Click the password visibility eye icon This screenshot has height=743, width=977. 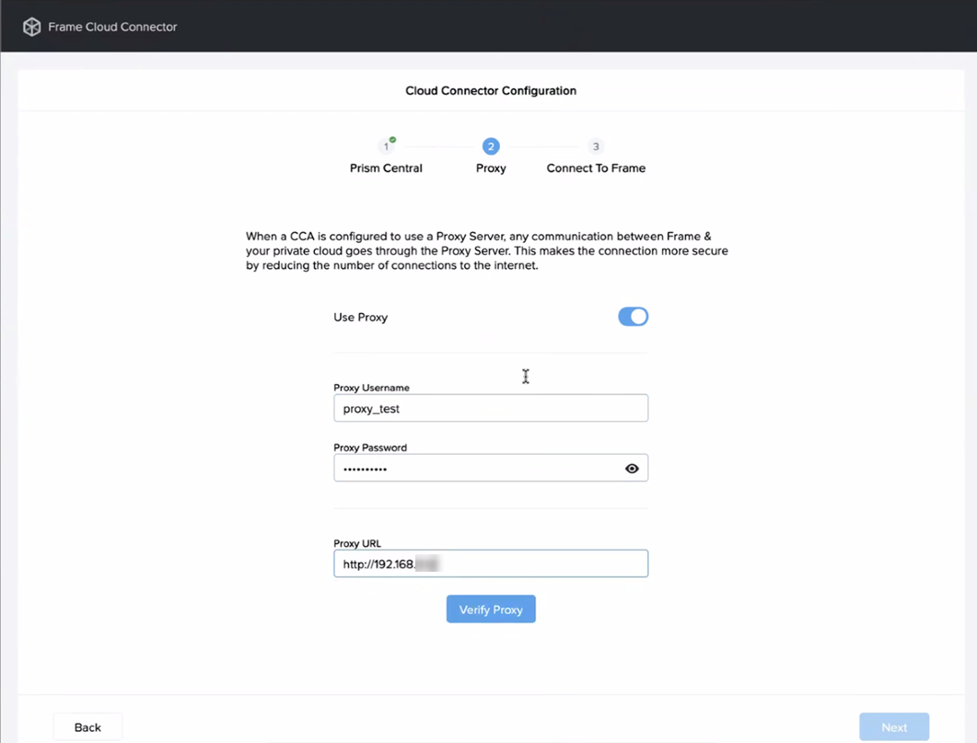[632, 468]
